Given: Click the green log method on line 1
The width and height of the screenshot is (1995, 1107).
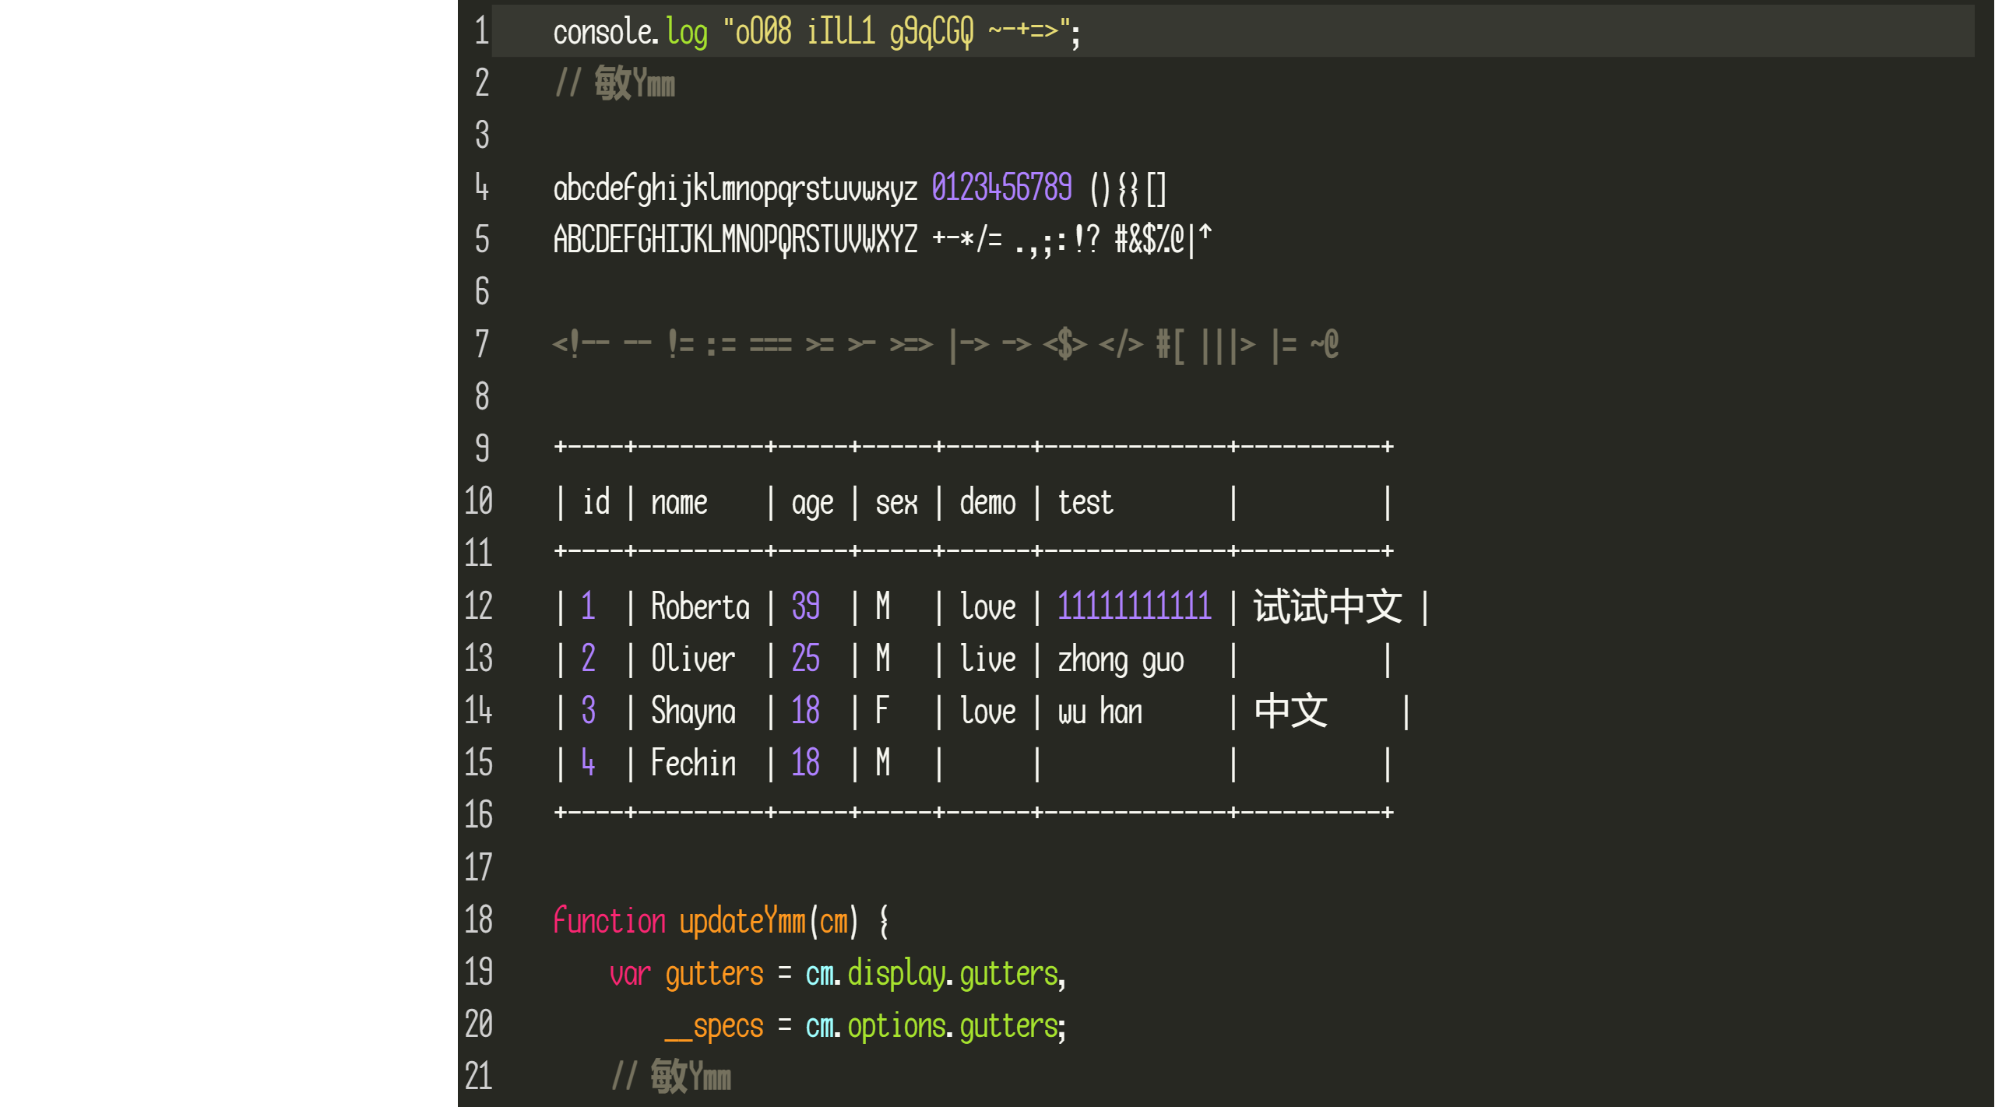Looking at the screenshot, I should (687, 34).
